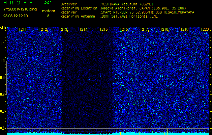Click the 'Receiving Location' label
212x135 pixels.
pos(79,8)
